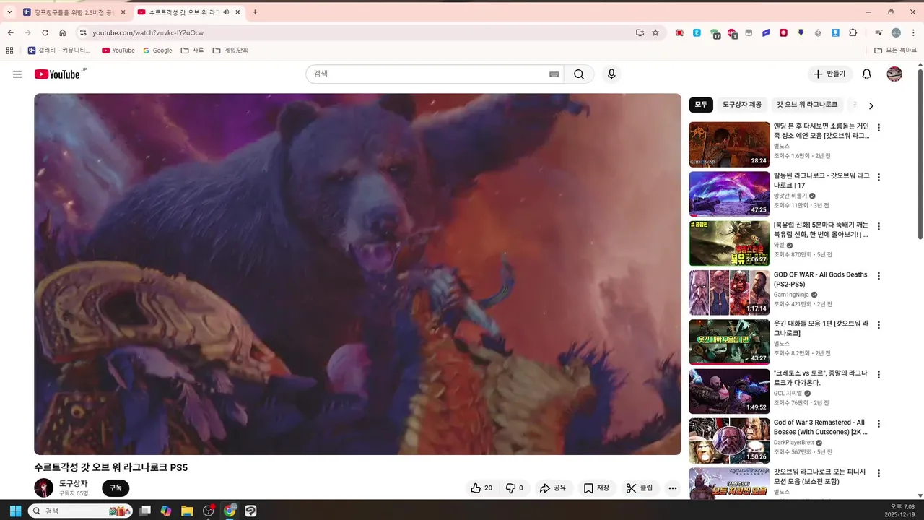Open the 도구상자 channel avatar
This screenshot has width=924, height=520.
coord(43,487)
